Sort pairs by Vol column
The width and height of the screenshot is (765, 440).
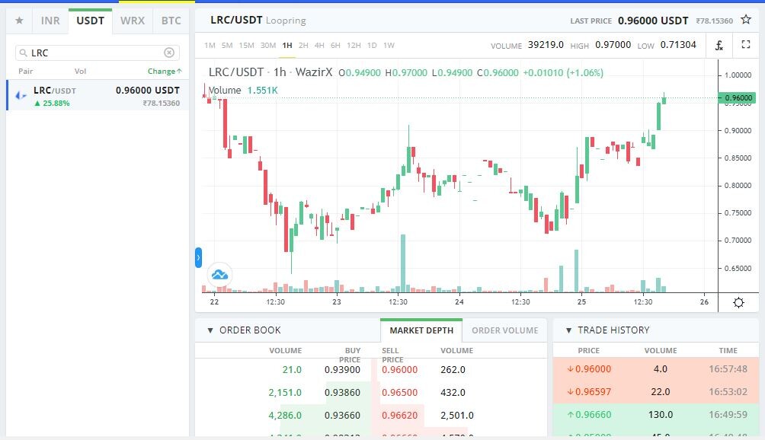click(80, 71)
